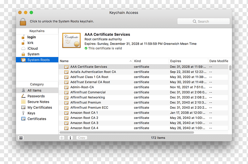Select Admin-Root-CA certificate row
Viewport: 248px width, 164px height.
click(x=143, y=87)
